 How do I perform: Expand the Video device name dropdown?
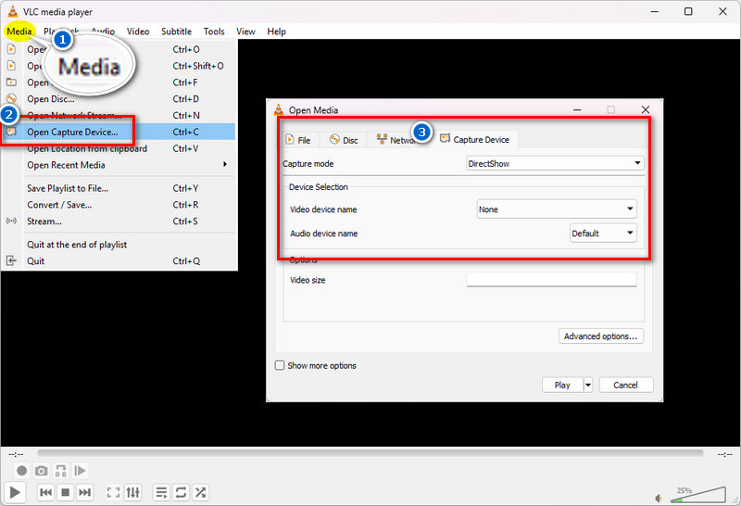point(557,209)
